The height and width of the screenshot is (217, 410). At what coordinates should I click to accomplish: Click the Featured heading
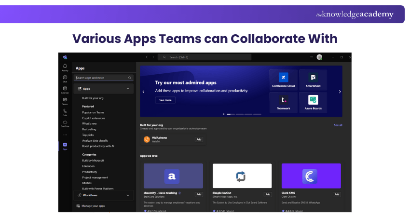88,107
